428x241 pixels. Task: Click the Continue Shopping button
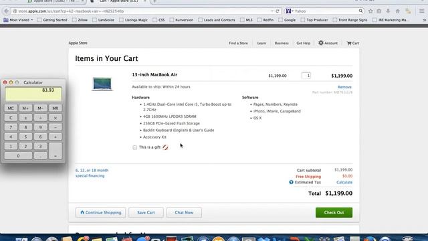100,213
